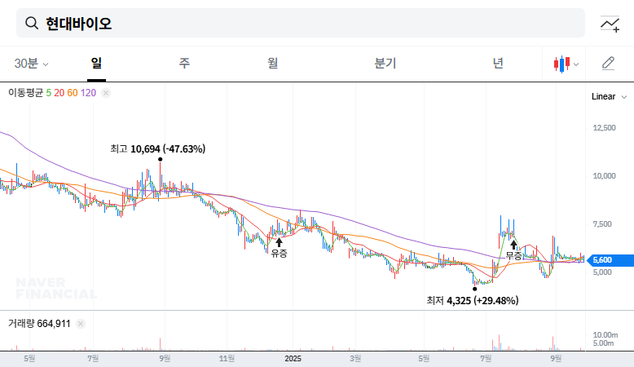Open the candlestick chart type dropdown
The image size is (634, 367).
566,64
